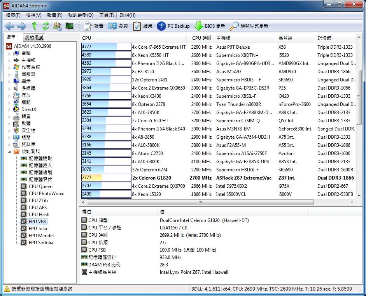Viewport: 366px width, 296px height.
Task: Select the FPU Julia benchmark
Action: pyautogui.click(x=38, y=229)
